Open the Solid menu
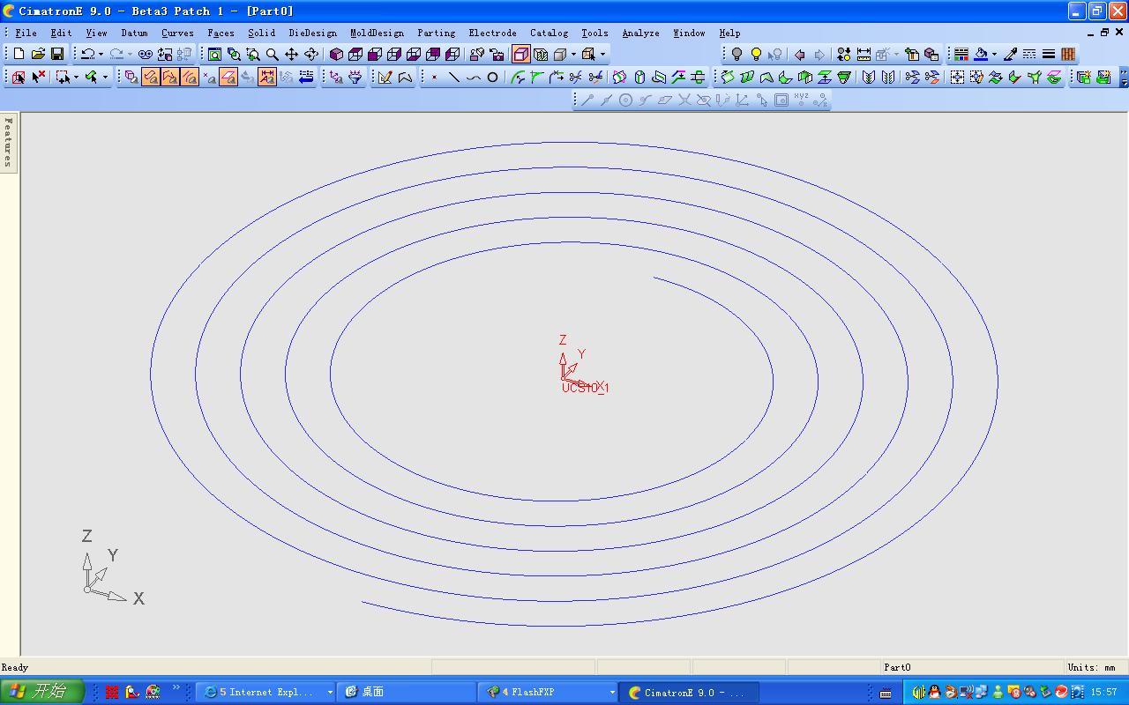The height and width of the screenshot is (705, 1129). tap(261, 33)
